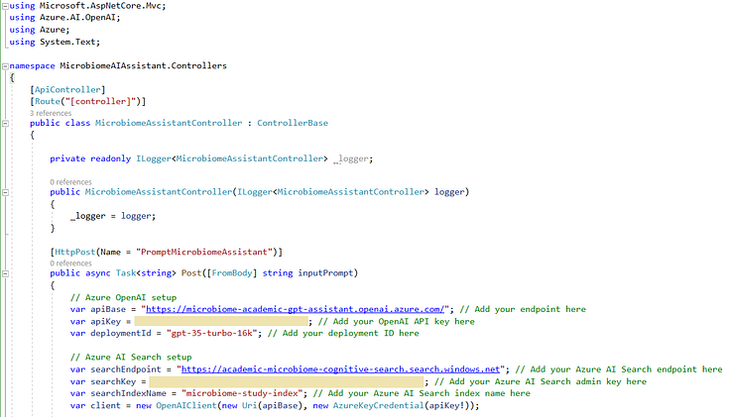This screenshot has height=419, width=729.
Task: Show '3 references' CodeLens above class
Action: click(51, 113)
